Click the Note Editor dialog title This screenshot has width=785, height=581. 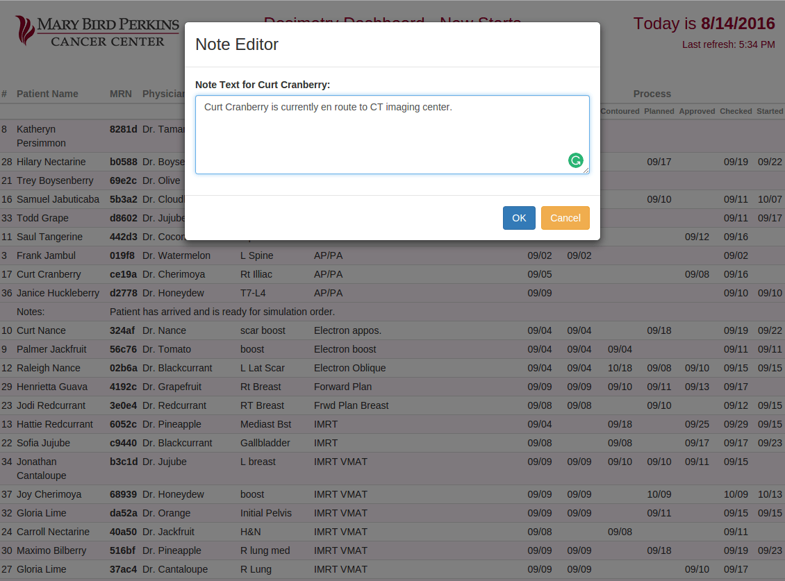[237, 44]
